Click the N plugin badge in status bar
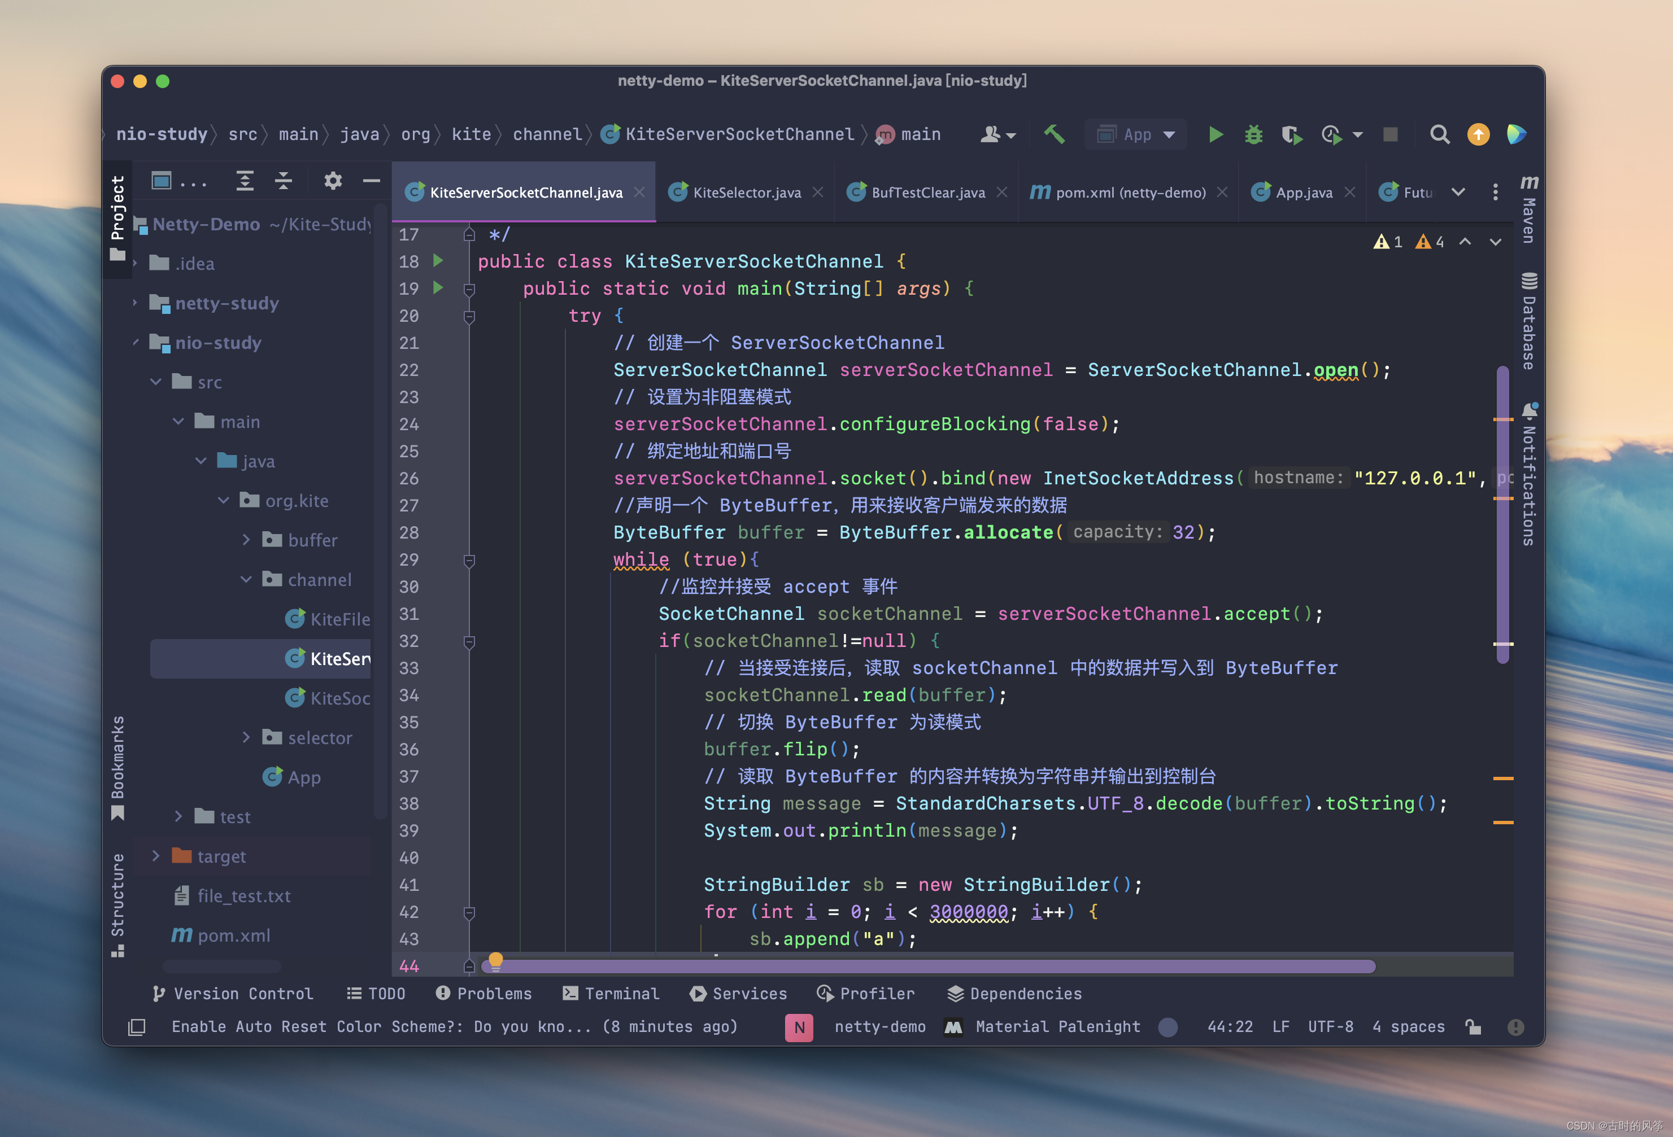This screenshot has height=1137, width=1673. [x=799, y=1027]
